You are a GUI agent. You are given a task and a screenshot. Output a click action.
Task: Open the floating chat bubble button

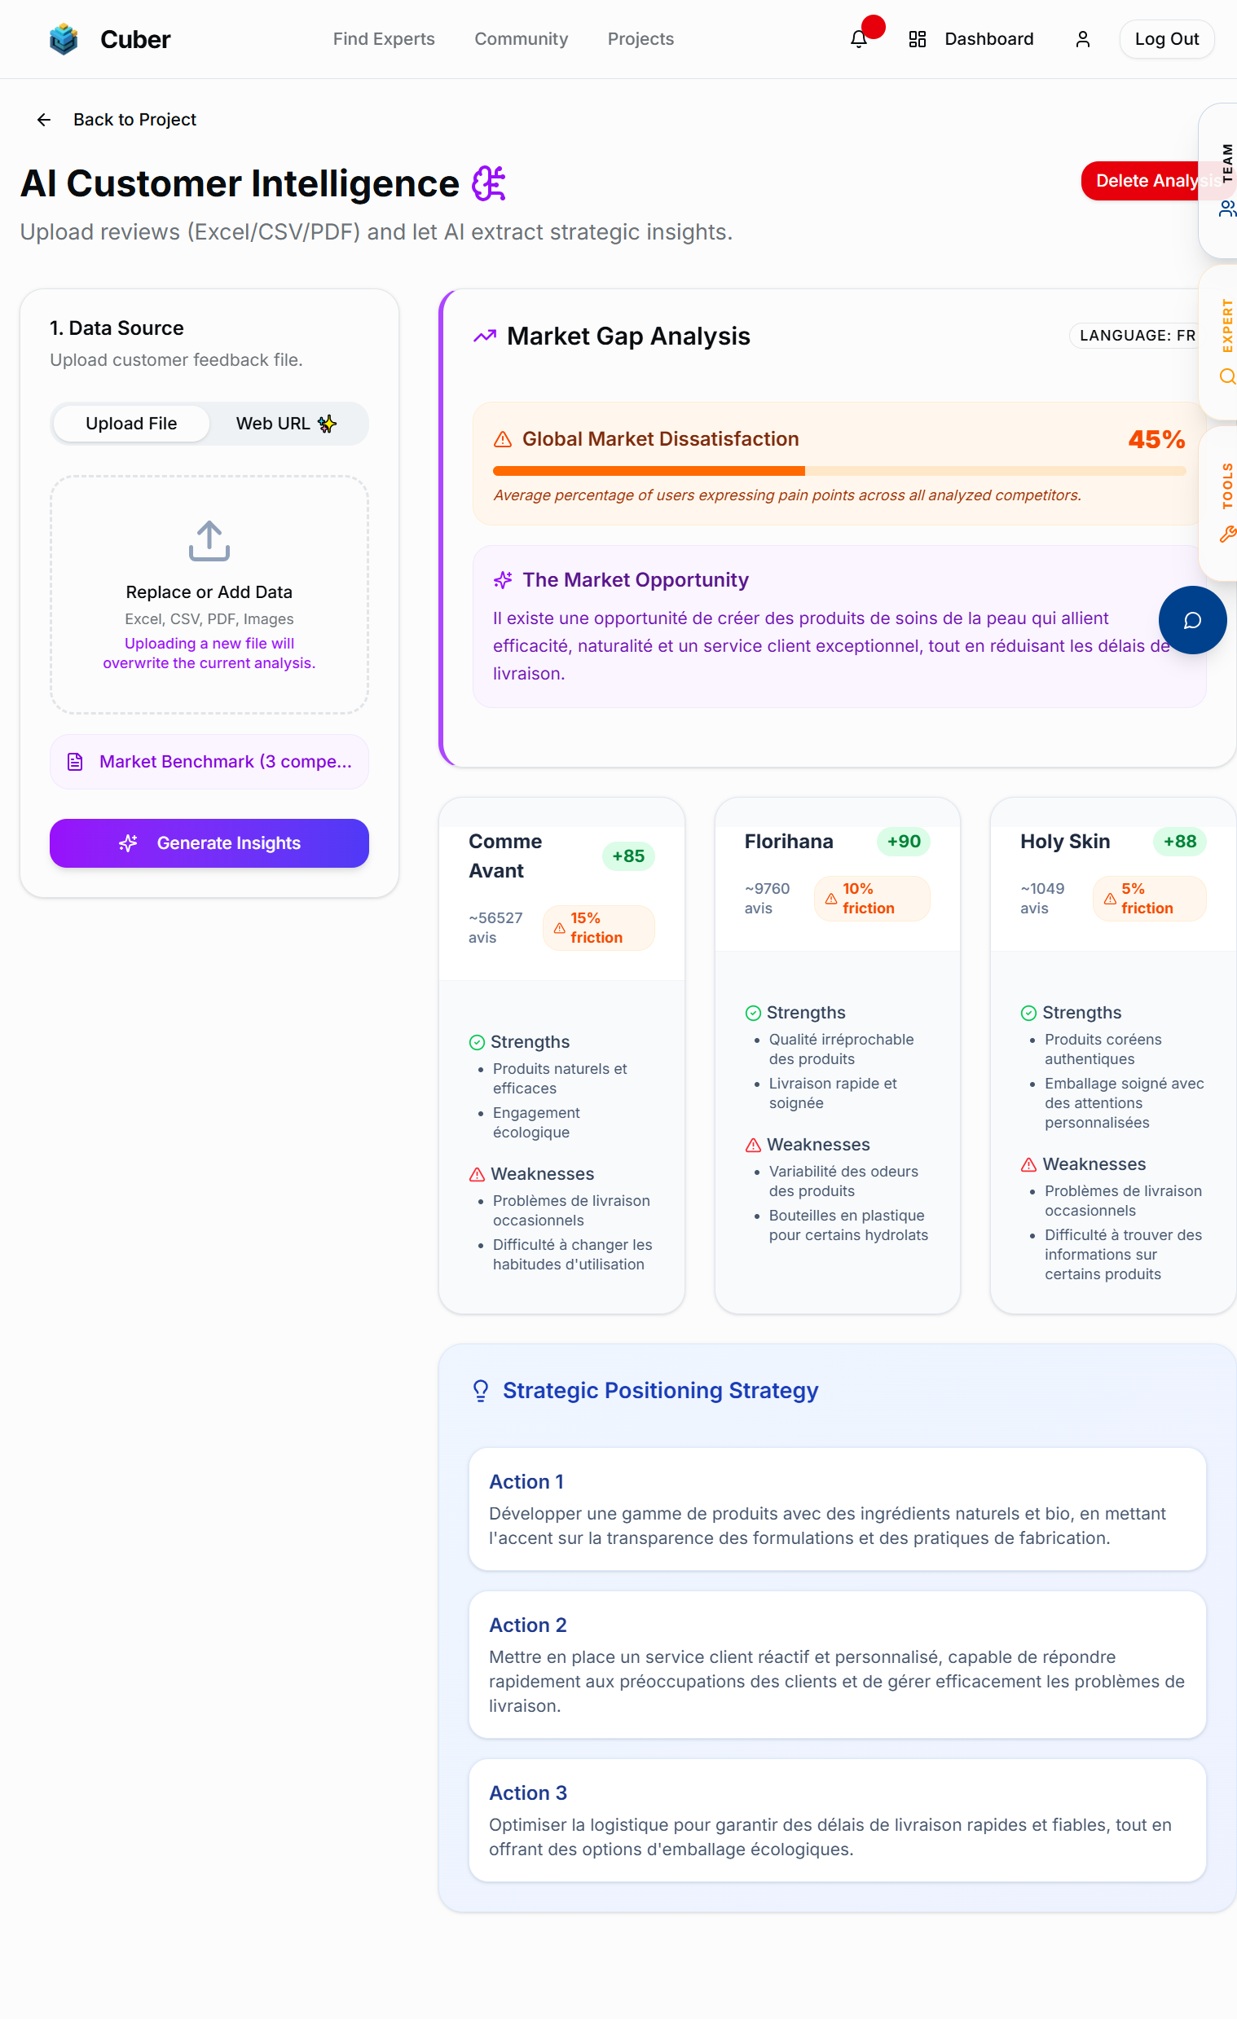(1192, 620)
